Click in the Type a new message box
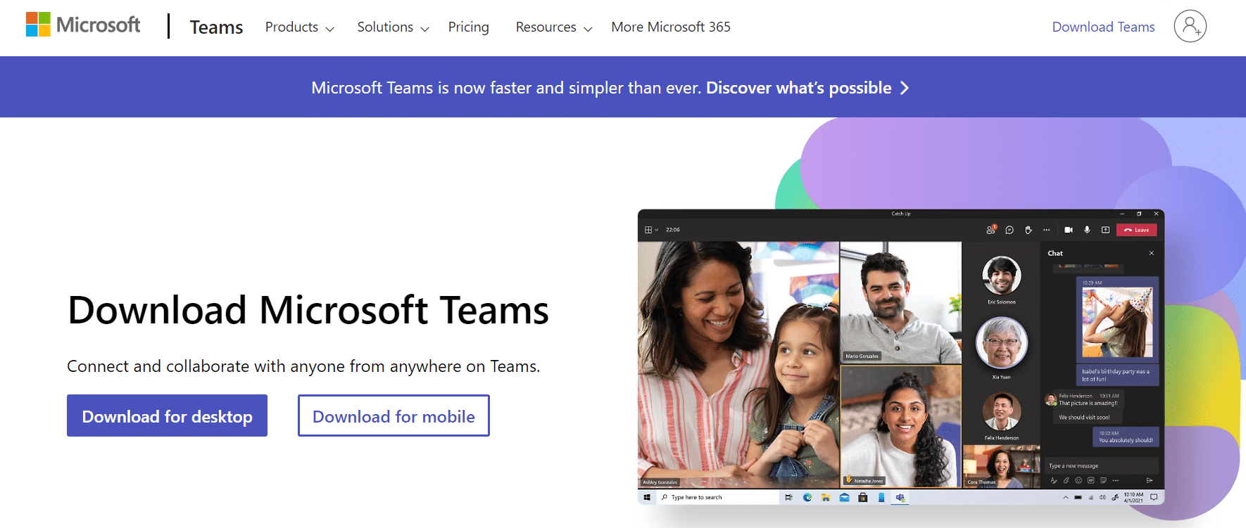 (1102, 465)
